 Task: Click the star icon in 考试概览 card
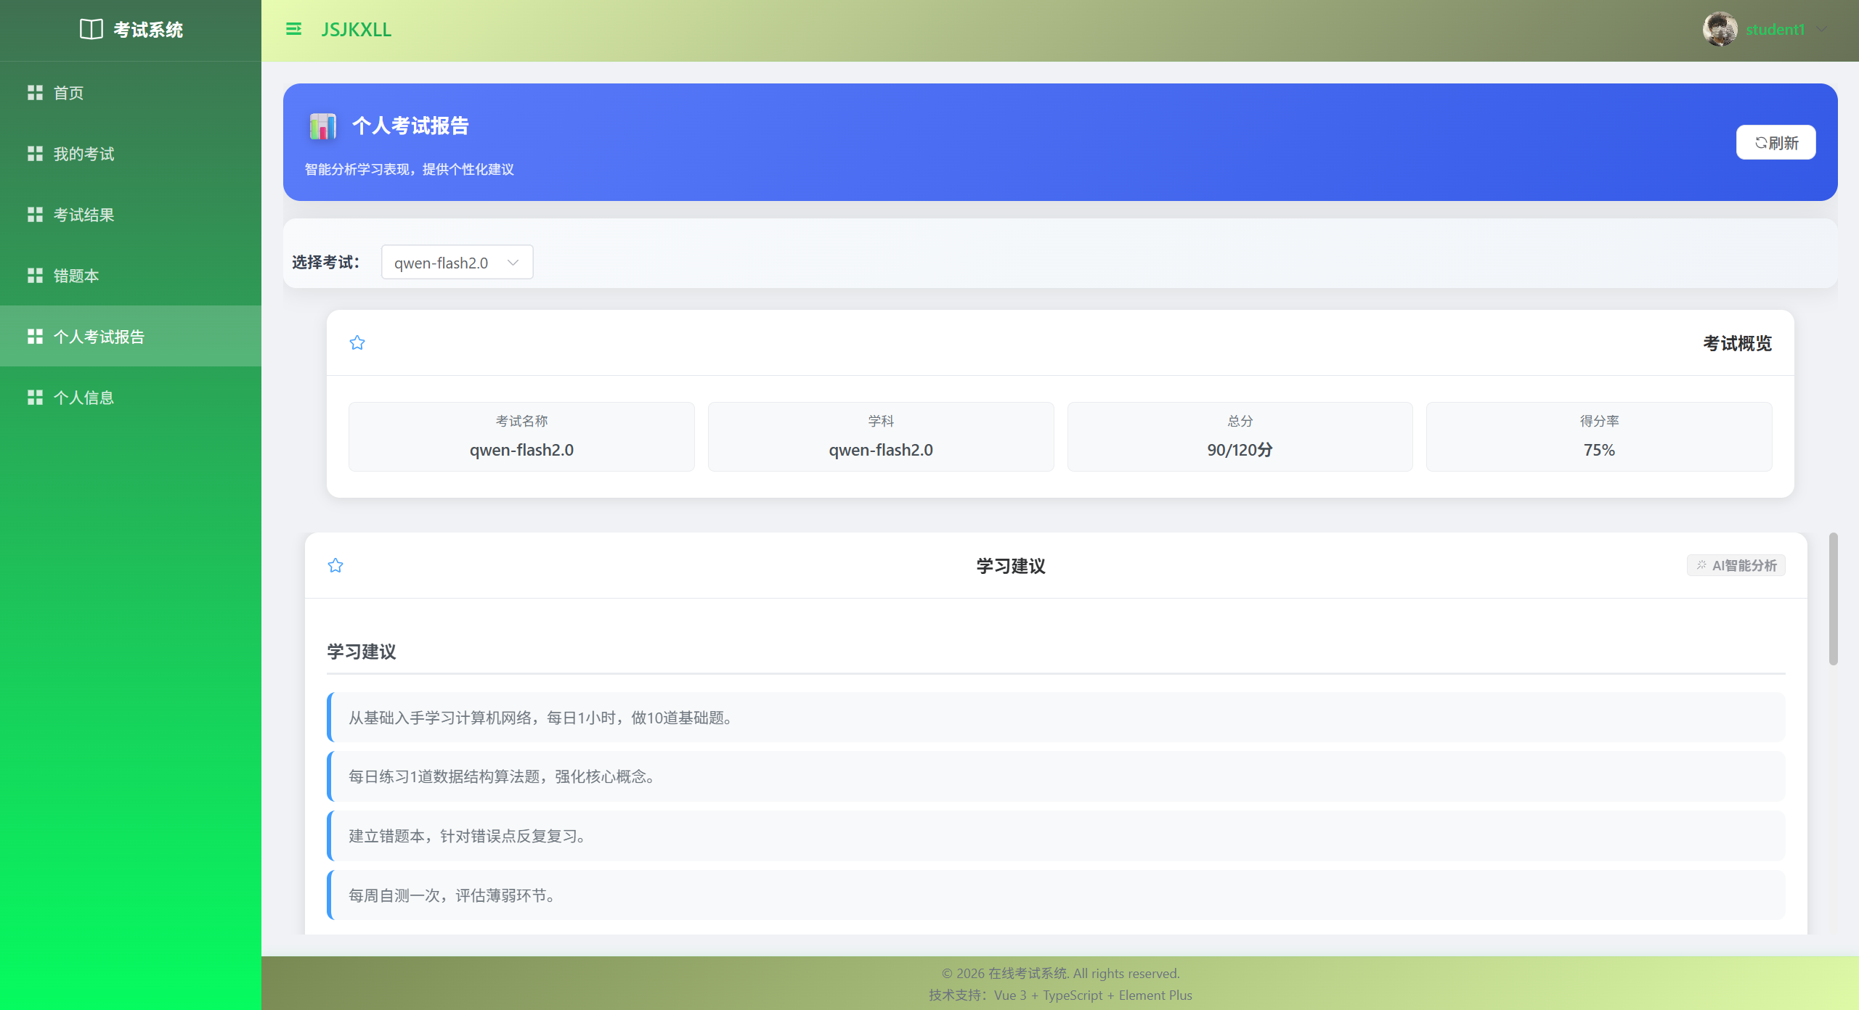(357, 343)
